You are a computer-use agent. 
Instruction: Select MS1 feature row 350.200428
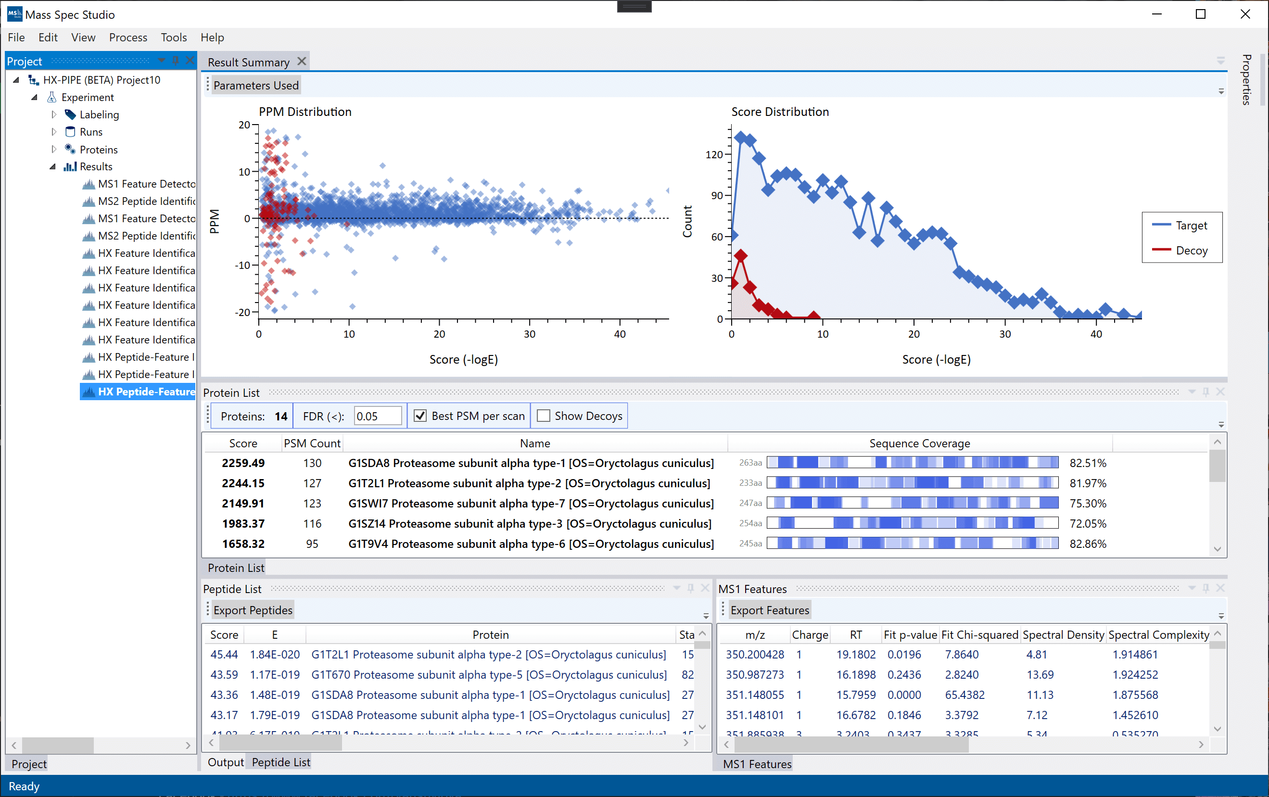pyautogui.click(x=964, y=654)
